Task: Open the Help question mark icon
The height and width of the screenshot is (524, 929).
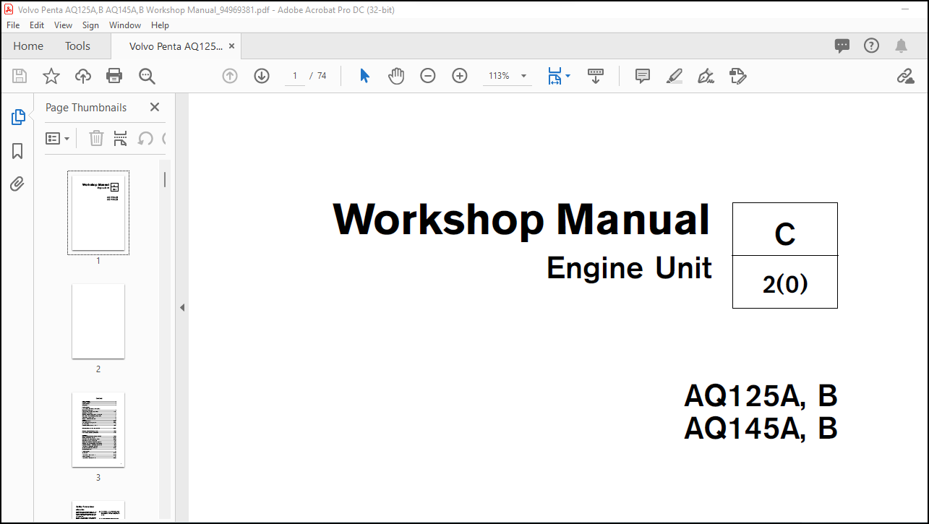Action: point(872,46)
